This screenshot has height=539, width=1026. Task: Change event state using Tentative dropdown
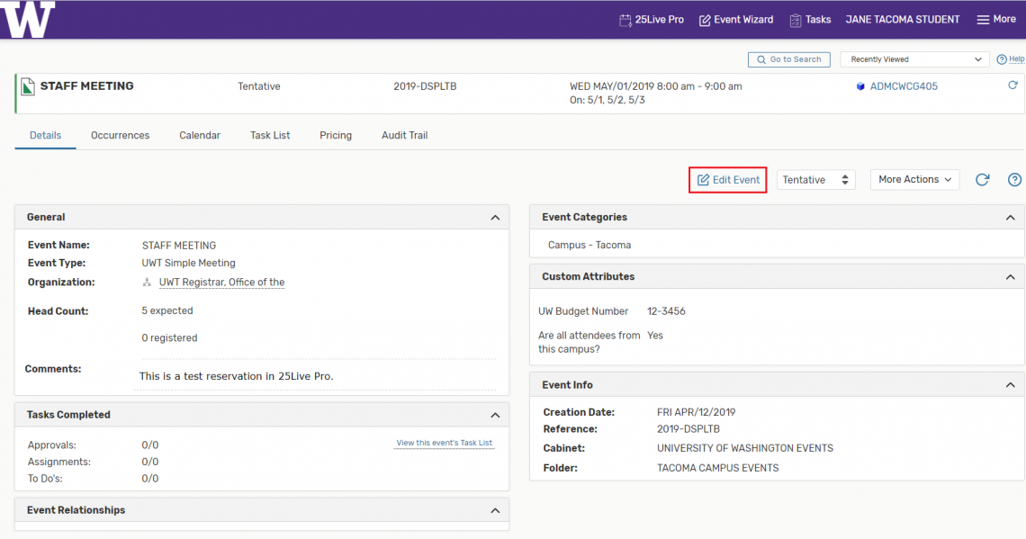[x=815, y=180]
